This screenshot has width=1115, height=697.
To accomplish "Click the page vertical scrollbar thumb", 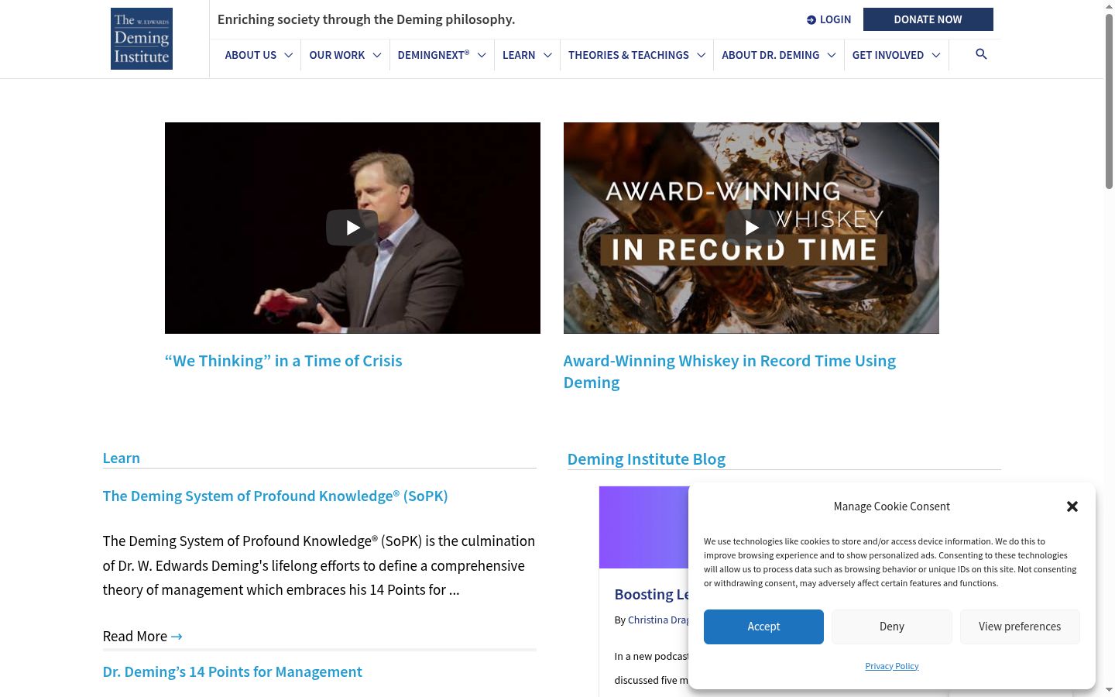I will click(1109, 101).
